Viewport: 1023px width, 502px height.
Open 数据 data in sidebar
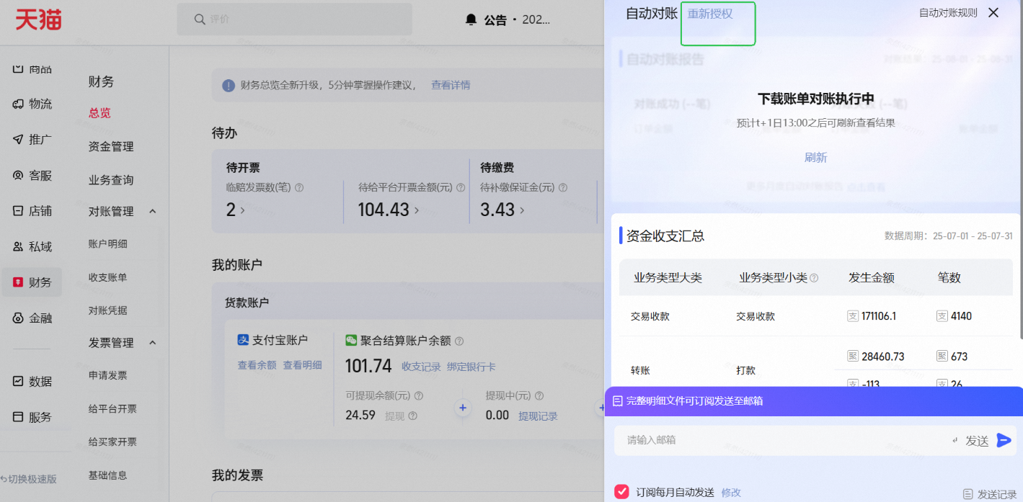(x=32, y=381)
